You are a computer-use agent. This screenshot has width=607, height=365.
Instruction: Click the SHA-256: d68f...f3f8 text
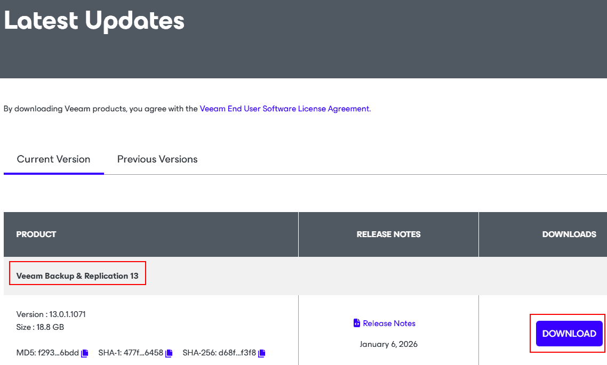(219, 353)
